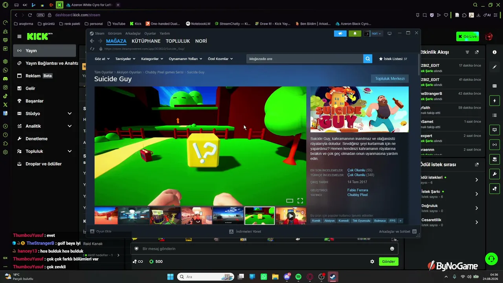The width and height of the screenshot is (503, 283).
Task: Click the Kick hamburger menu icon
Action: click(19, 37)
